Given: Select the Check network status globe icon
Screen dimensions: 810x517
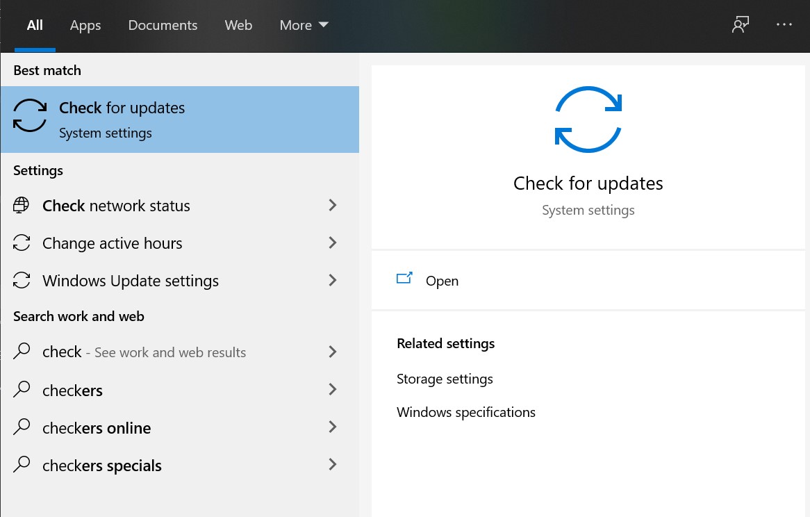Looking at the screenshot, I should tap(21, 205).
